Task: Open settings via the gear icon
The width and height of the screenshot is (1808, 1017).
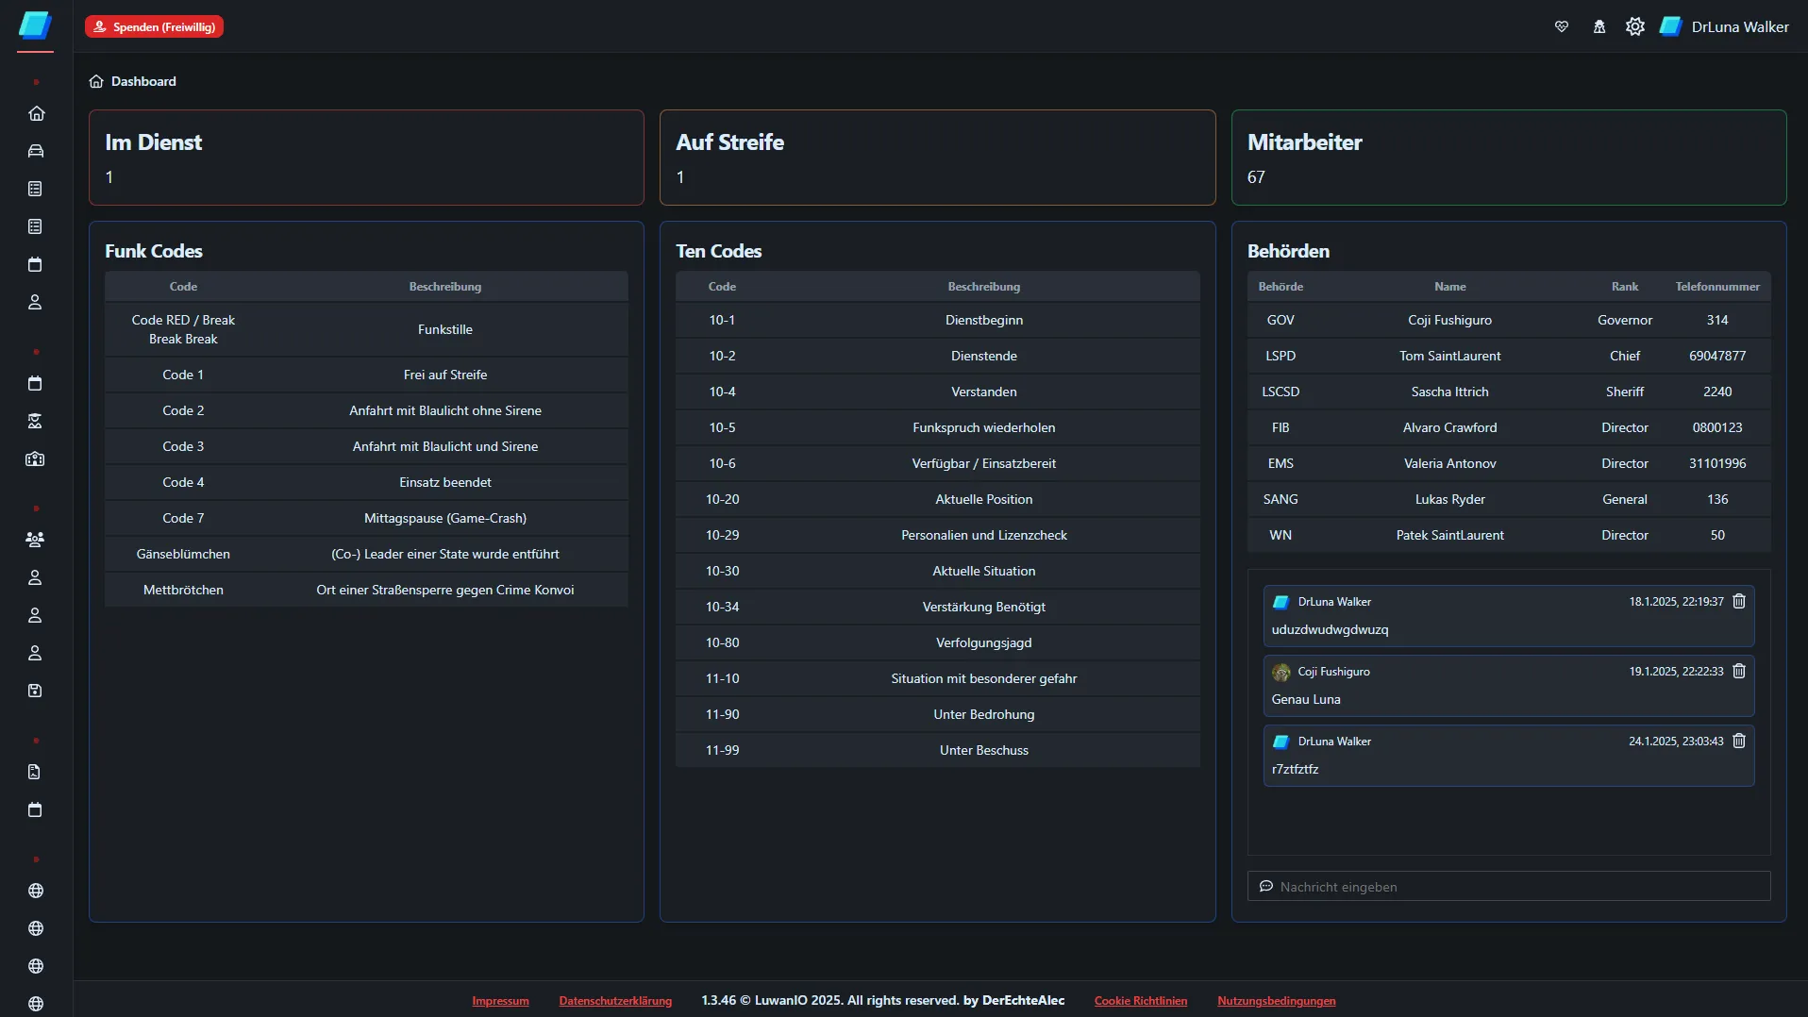Action: (1635, 26)
